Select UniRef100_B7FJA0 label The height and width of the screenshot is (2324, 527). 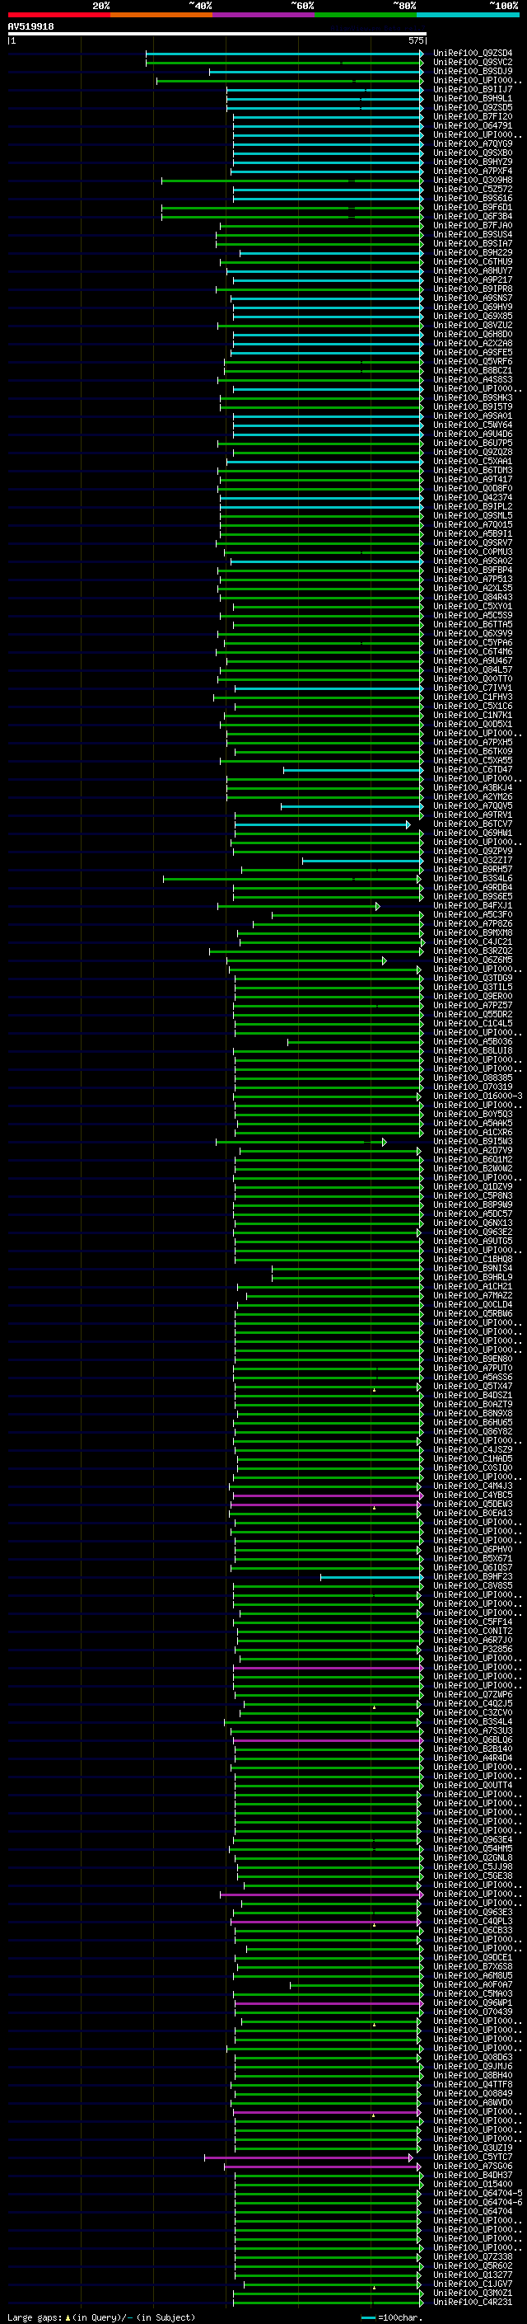[x=472, y=226]
